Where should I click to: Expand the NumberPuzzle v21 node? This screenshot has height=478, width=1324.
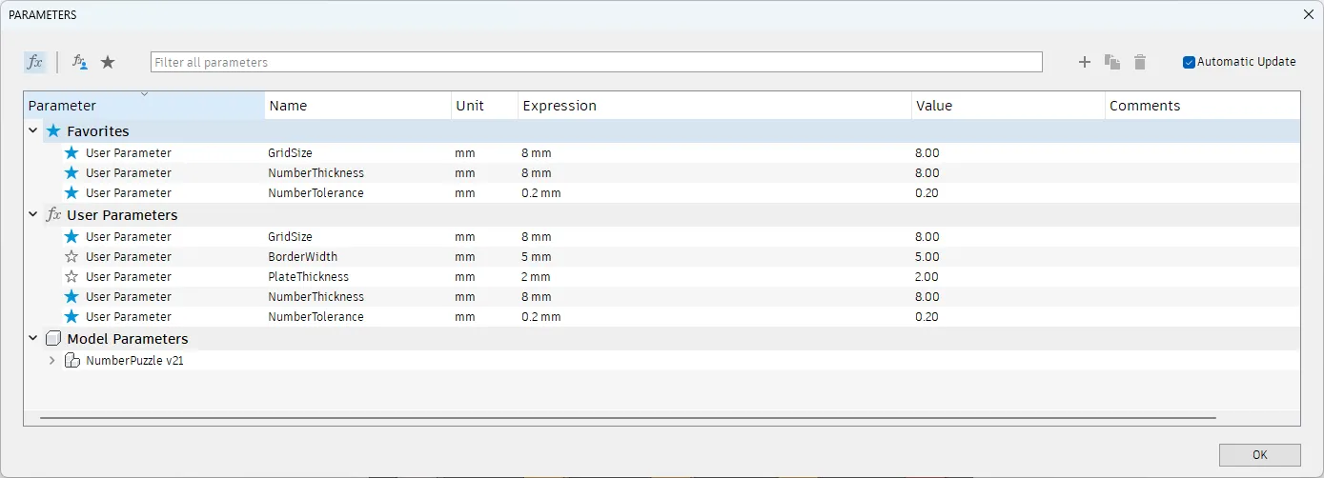click(x=51, y=361)
